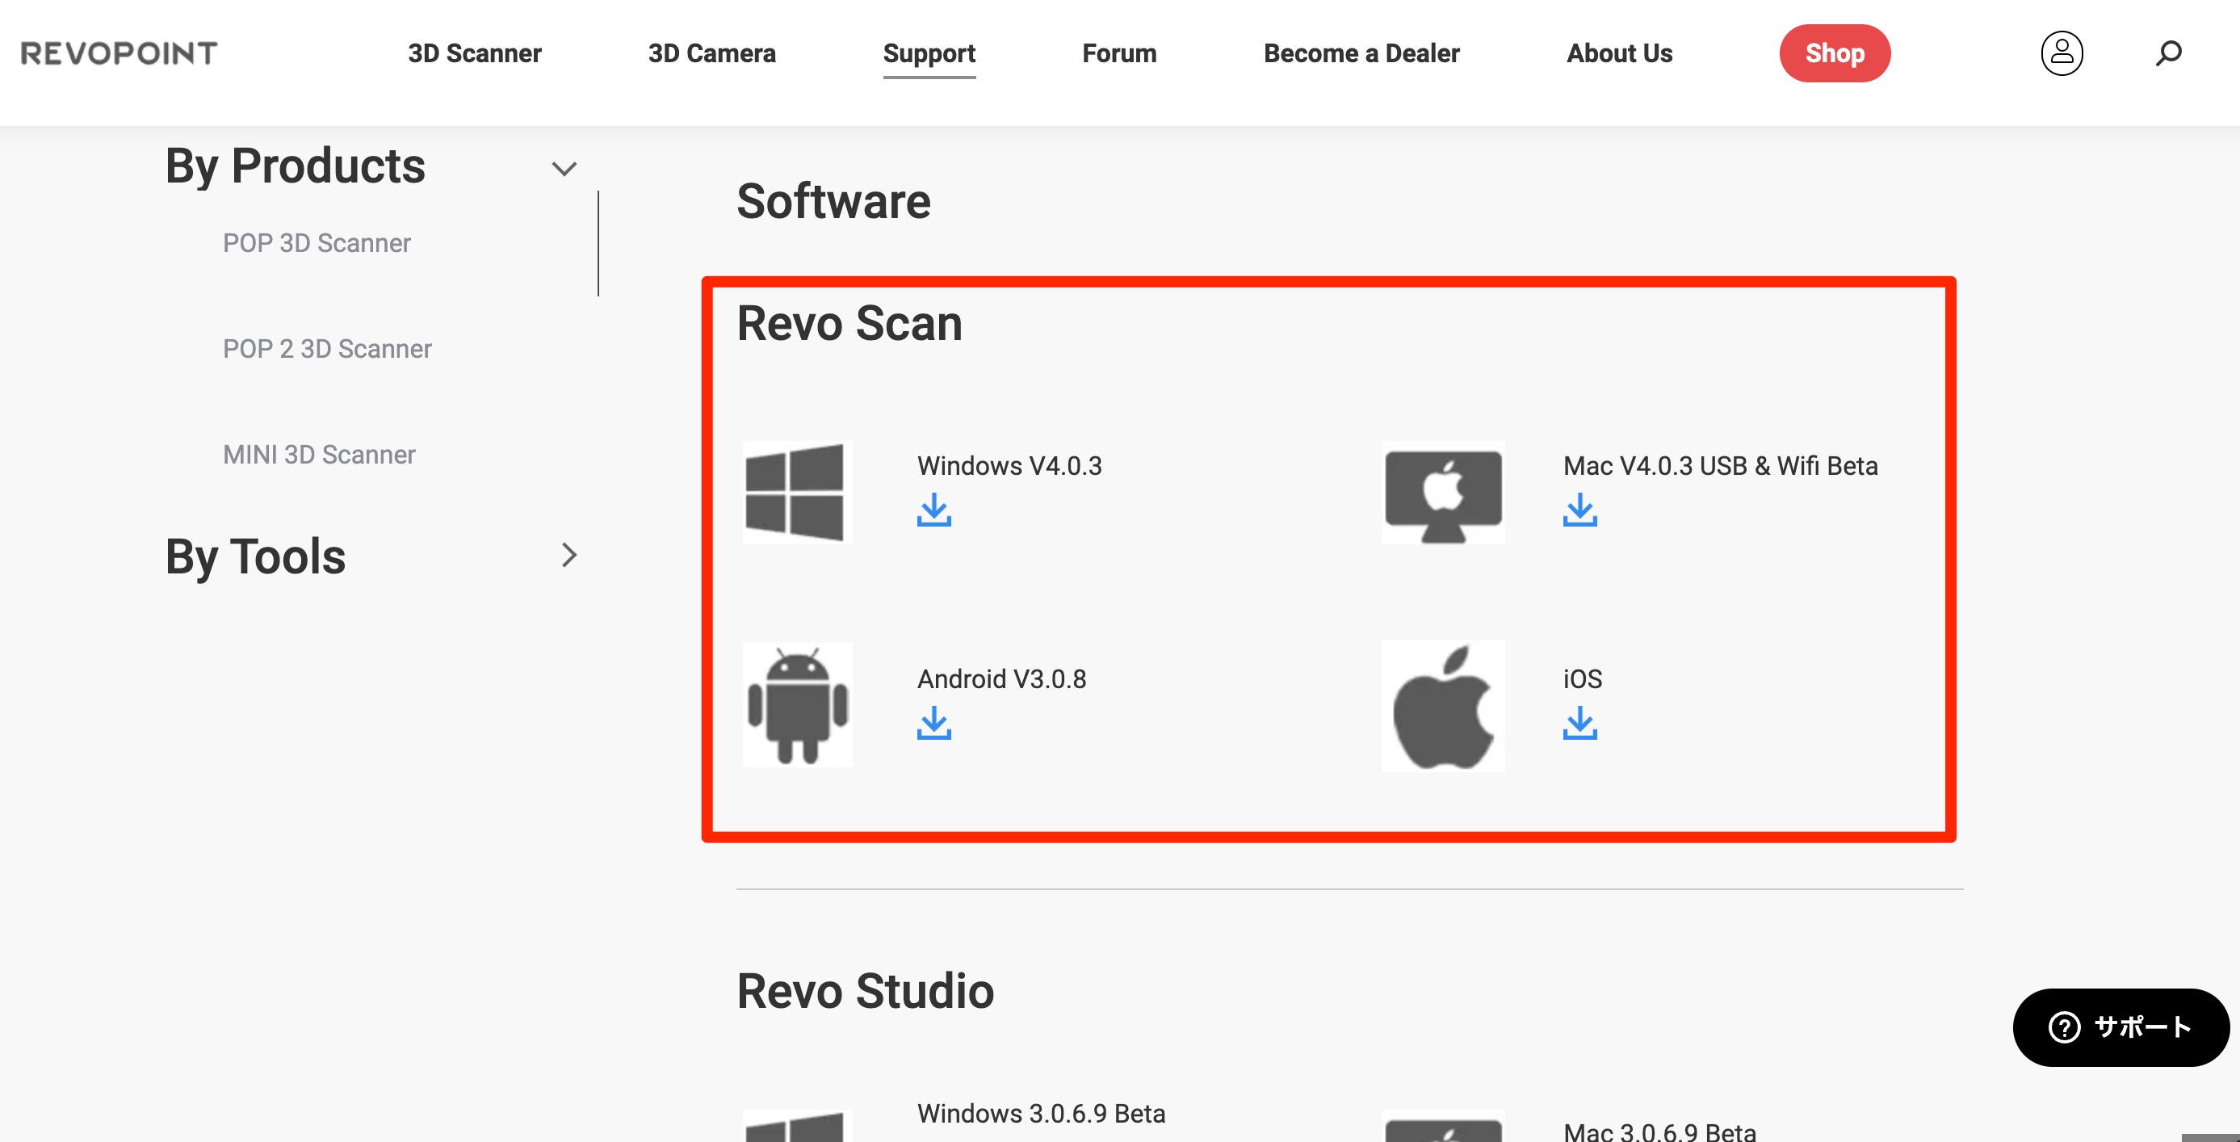Download Android V3.0.8 installer
Screen dimensions: 2240x1142
pyautogui.click(x=934, y=723)
